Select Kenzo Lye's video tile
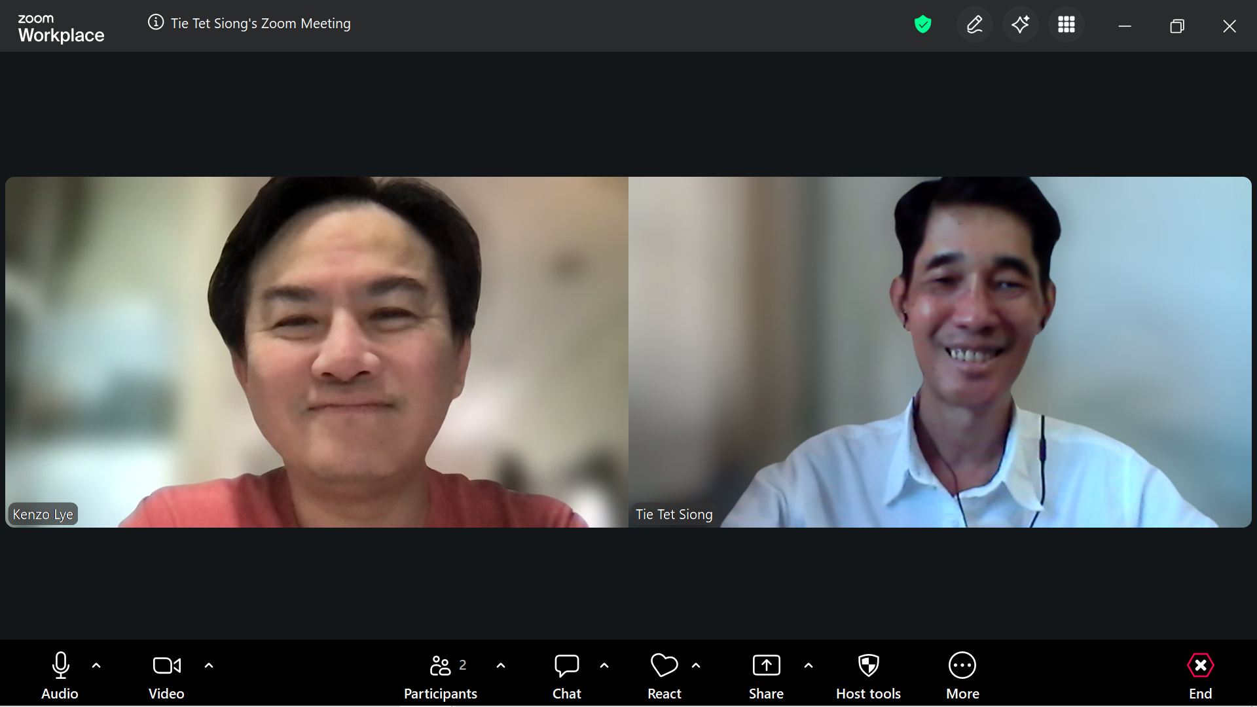This screenshot has width=1257, height=707. coord(317,352)
